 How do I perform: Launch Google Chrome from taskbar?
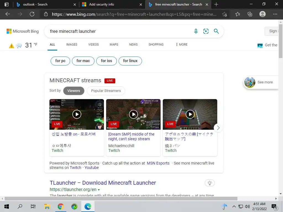61,206
